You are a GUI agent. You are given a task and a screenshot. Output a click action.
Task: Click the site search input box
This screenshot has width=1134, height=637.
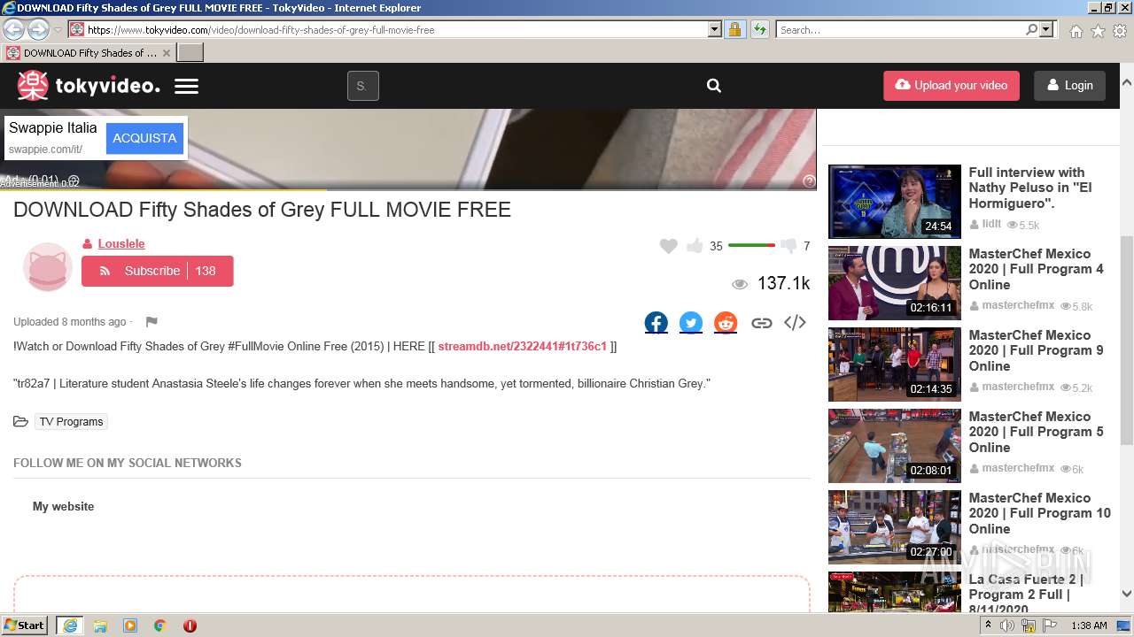click(363, 86)
